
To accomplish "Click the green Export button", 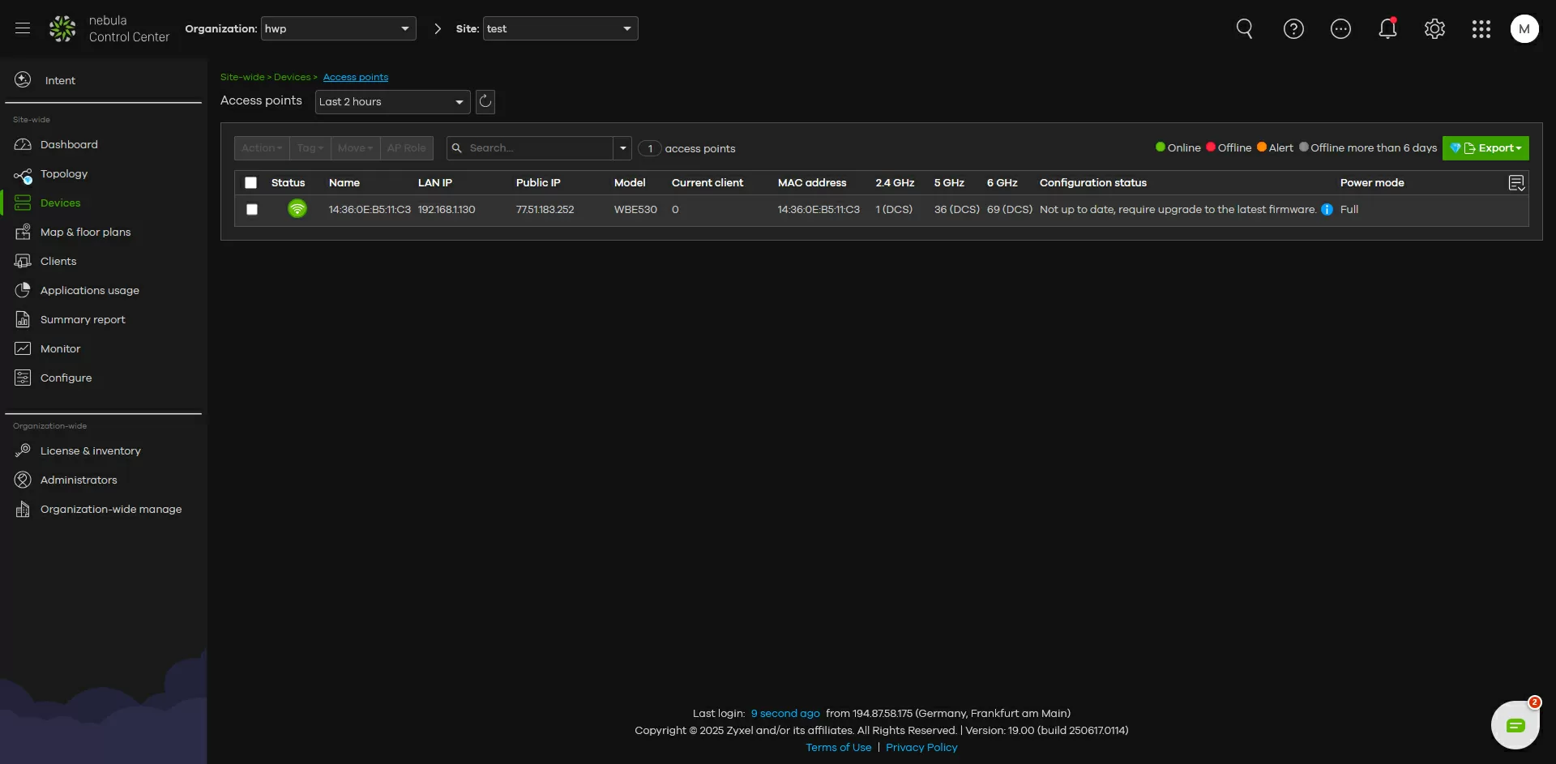I will point(1485,148).
